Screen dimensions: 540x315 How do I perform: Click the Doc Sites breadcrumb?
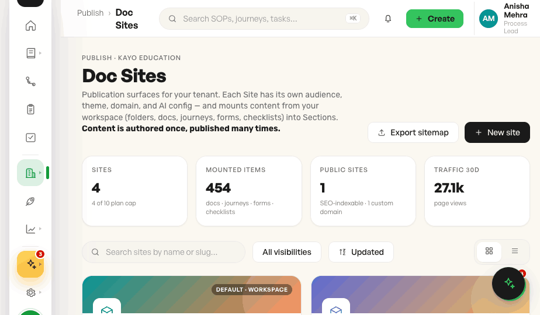click(x=126, y=19)
